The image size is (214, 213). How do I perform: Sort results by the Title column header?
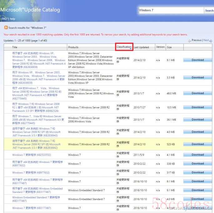(15, 47)
